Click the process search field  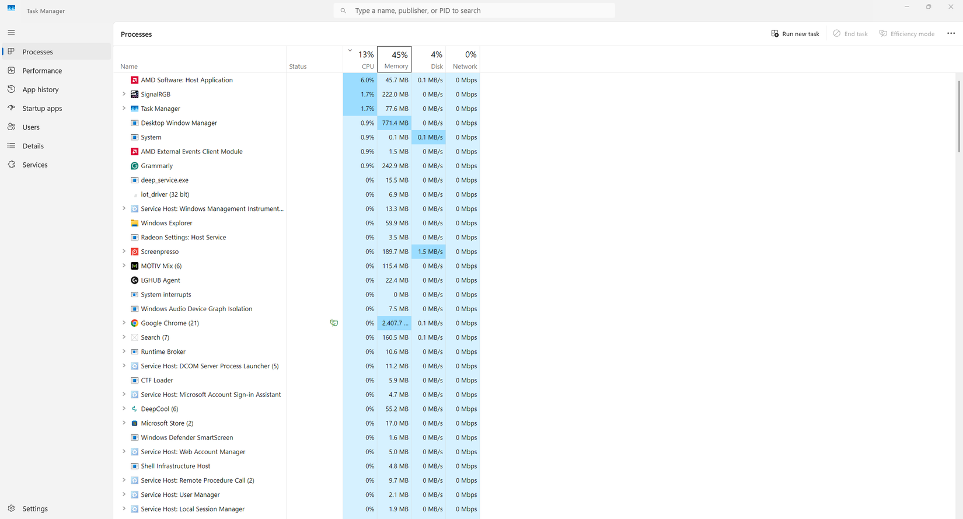[x=474, y=11]
